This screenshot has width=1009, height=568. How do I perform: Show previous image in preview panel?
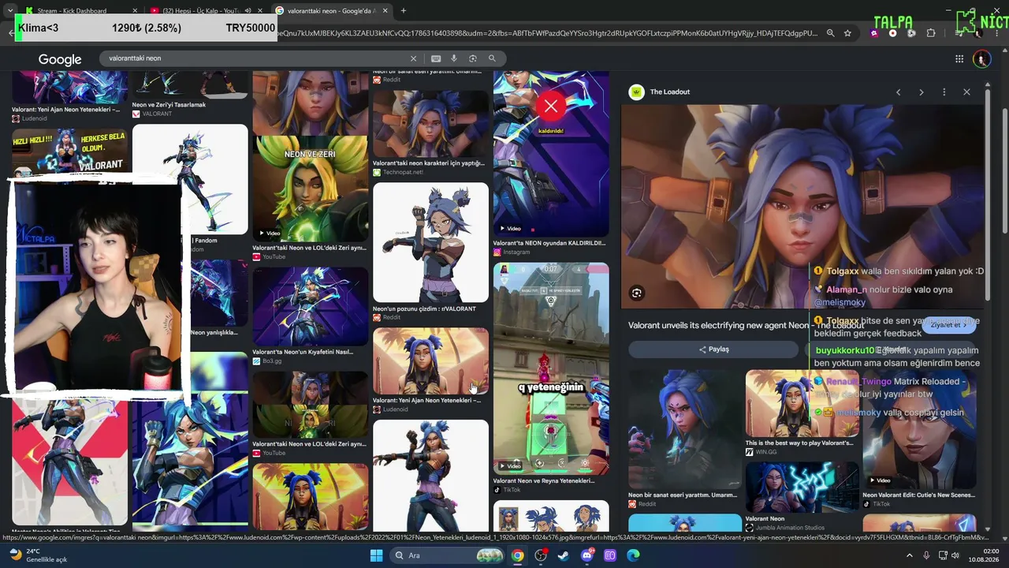tap(898, 92)
